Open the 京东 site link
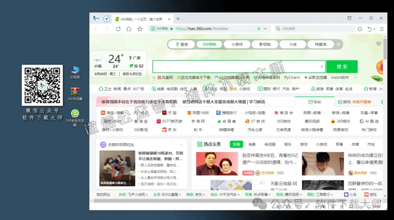This screenshot has height=220, width=394. point(169,130)
